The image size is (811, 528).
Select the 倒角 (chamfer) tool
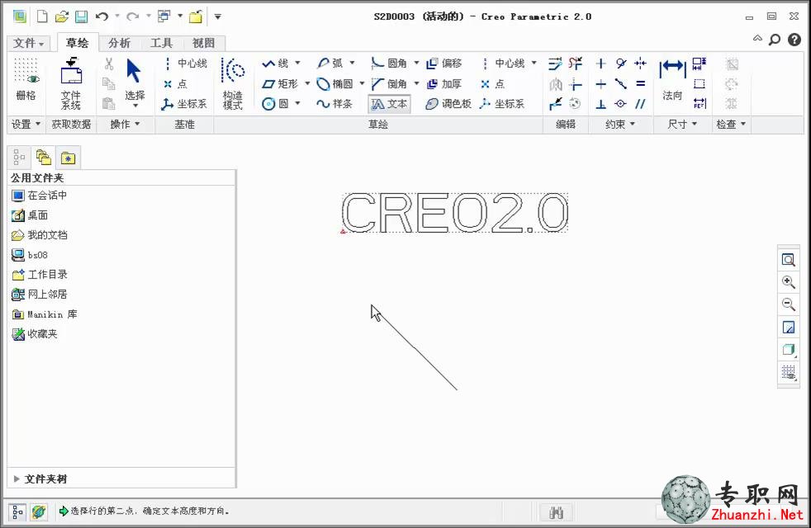click(389, 83)
